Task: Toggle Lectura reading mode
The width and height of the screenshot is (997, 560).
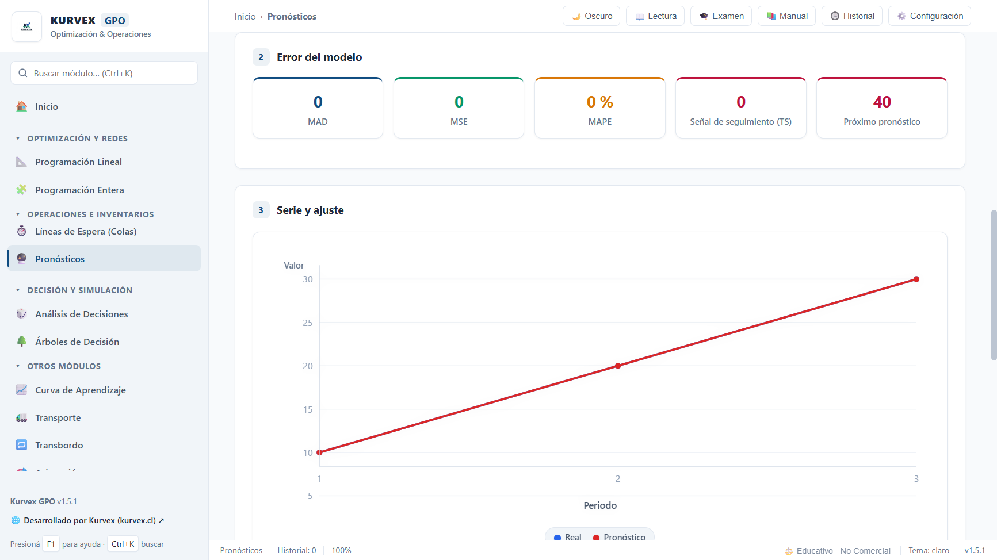Action: pos(655,16)
